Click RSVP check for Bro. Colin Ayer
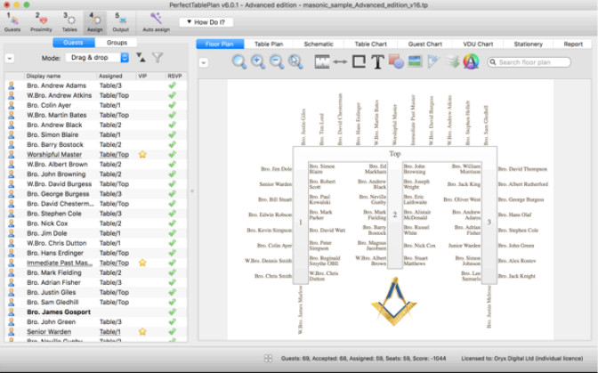The width and height of the screenshot is (598, 373). click(173, 105)
